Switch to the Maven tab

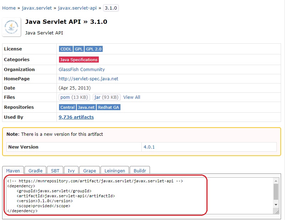pyautogui.click(x=13, y=171)
